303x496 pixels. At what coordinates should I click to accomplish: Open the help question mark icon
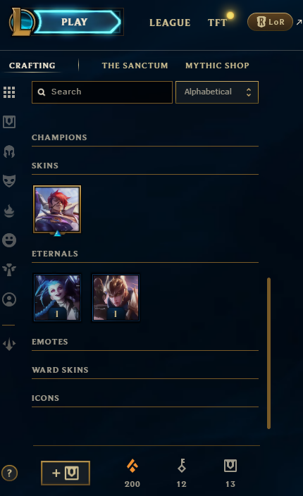[x=9, y=473]
